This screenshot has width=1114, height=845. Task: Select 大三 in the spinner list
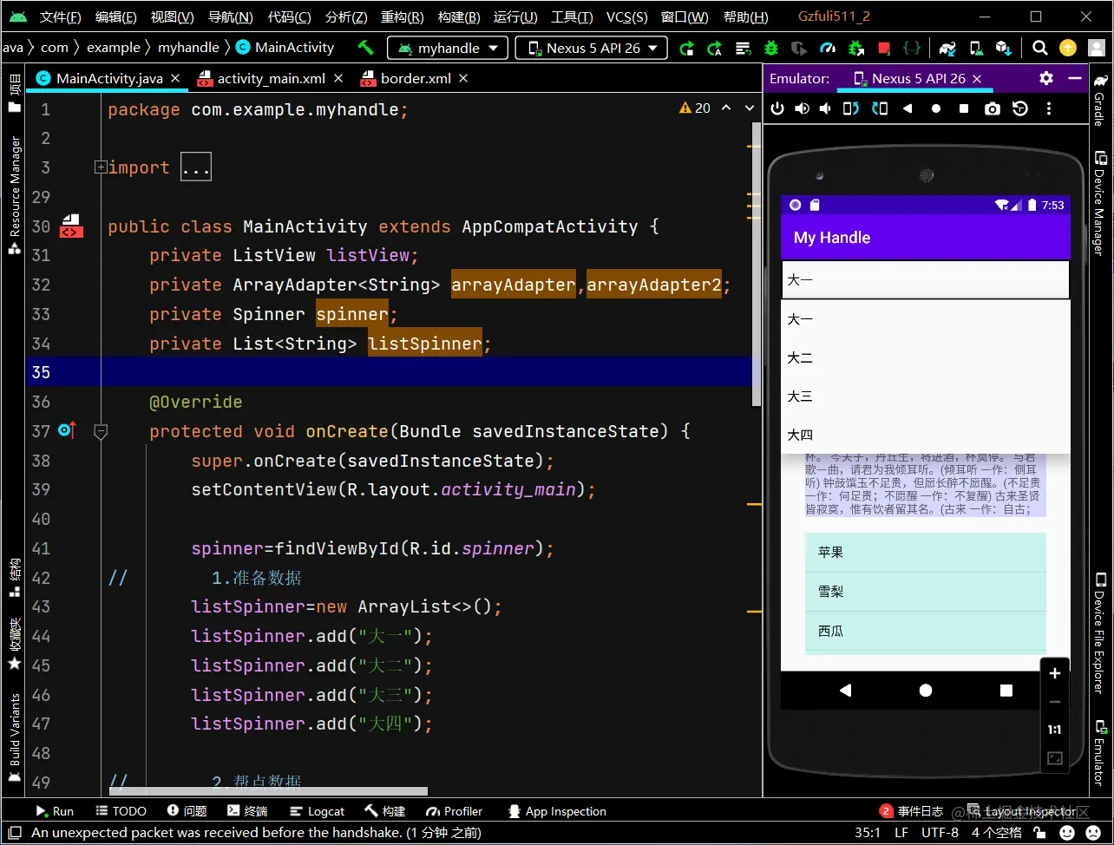tap(800, 396)
